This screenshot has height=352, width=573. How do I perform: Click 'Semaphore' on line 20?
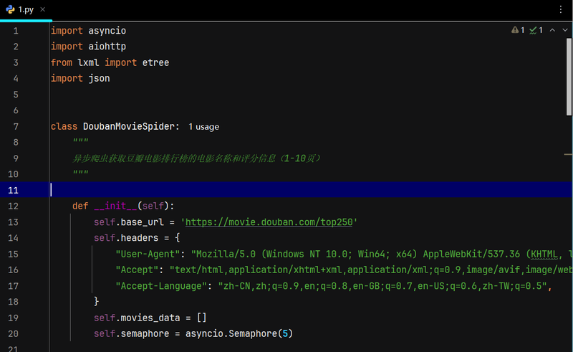[253, 333]
